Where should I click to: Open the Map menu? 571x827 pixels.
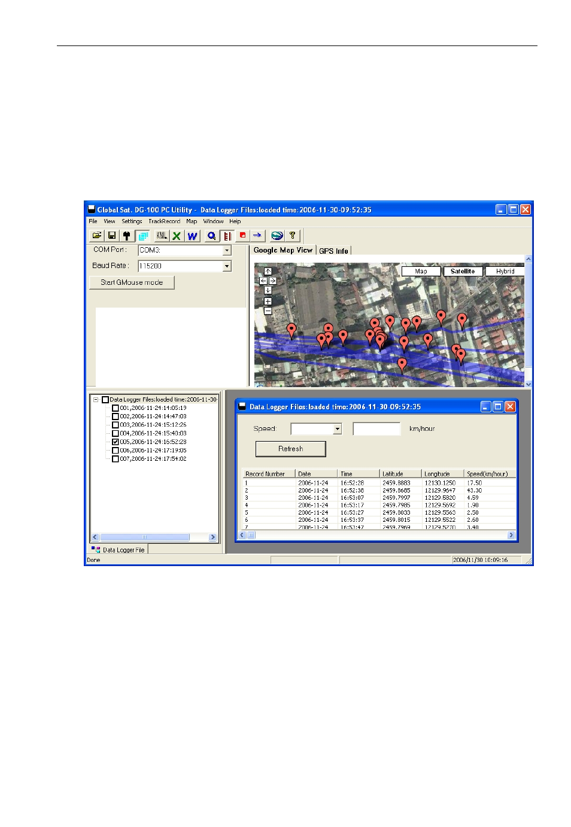click(192, 221)
